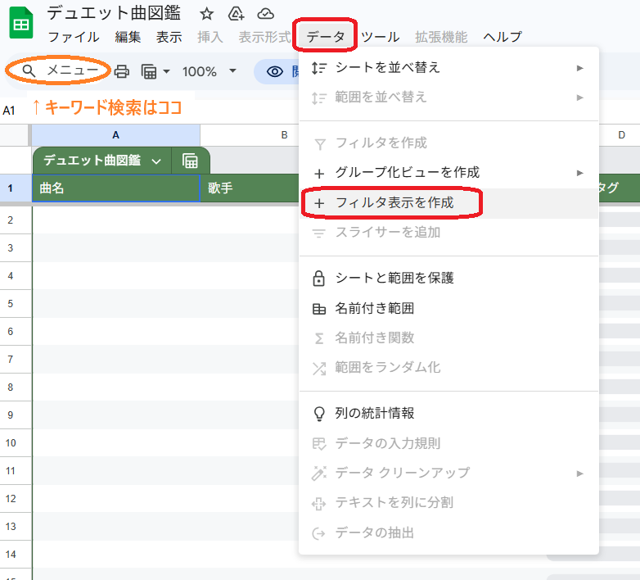Select column A header
Screen dimensions: 640x580
pos(115,135)
